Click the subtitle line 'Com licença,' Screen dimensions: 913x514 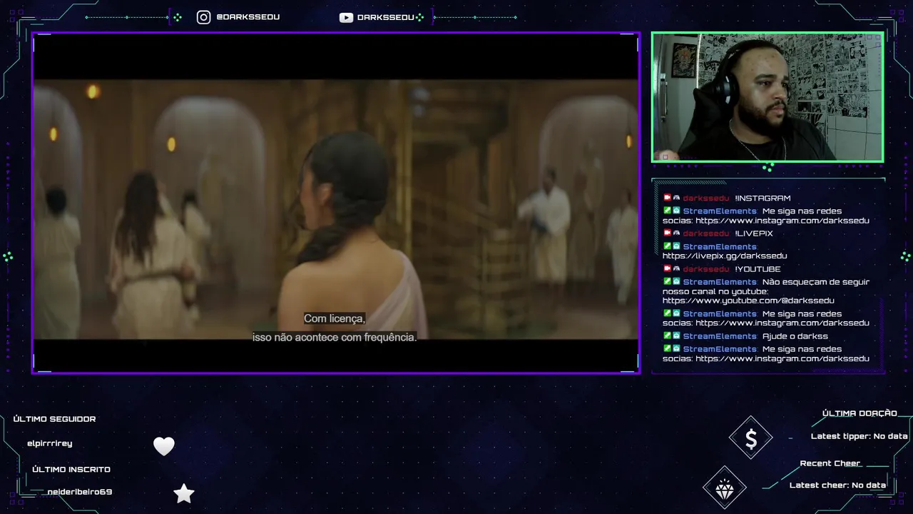[335, 318]
